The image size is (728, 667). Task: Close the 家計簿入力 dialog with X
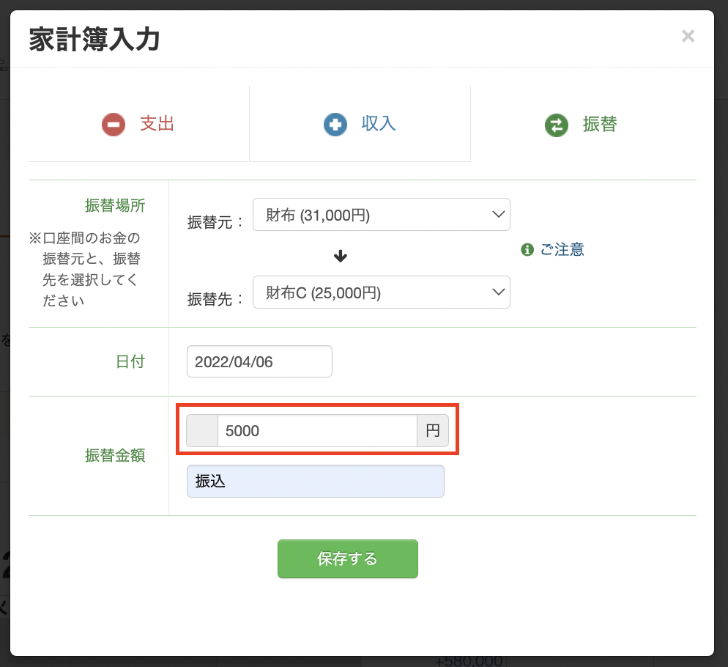[x=688, y=36]
